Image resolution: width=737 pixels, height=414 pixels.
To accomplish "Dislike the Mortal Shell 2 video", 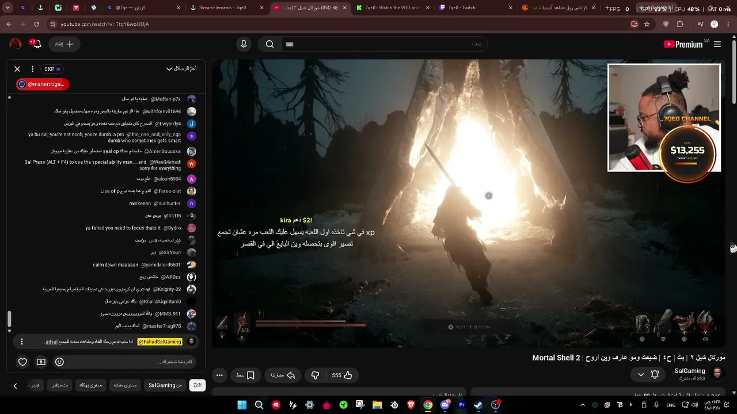I will (315, 375).
